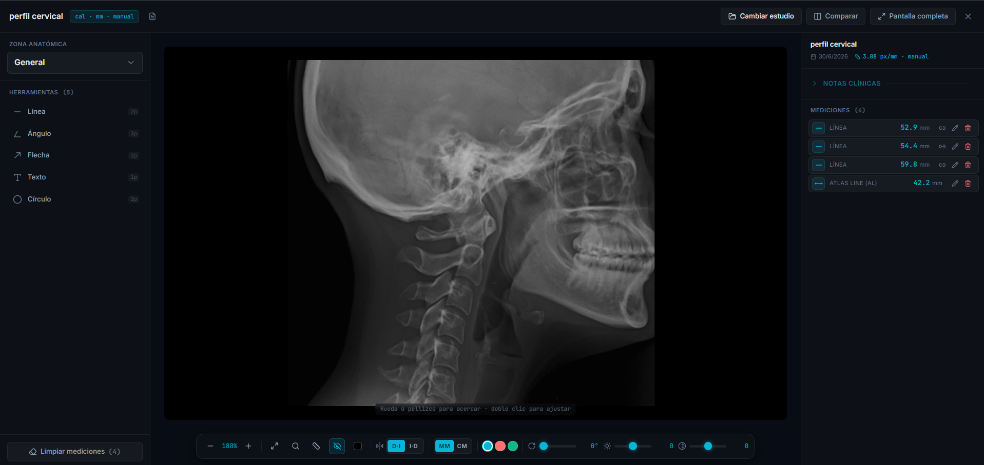Click the fit-to-screen expand arrows icon

pos(275,446)
